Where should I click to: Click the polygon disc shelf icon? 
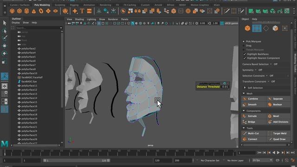[55, 11]
